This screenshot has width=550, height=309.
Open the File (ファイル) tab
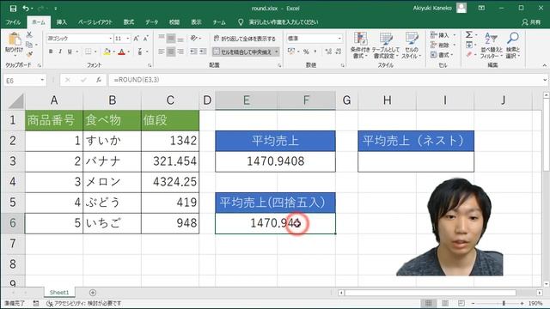[13, 22]
